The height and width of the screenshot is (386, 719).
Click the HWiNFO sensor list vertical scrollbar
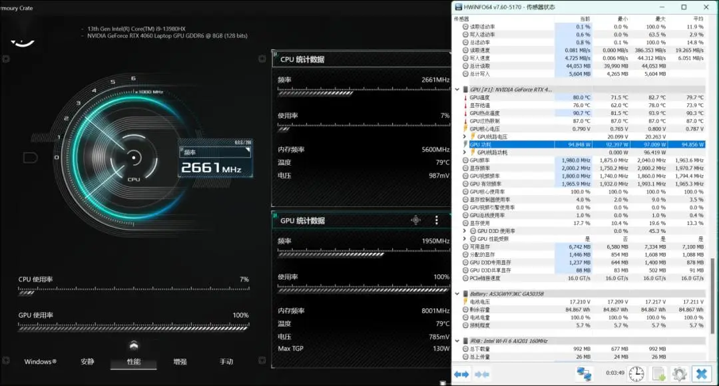[x=712, y=295]
